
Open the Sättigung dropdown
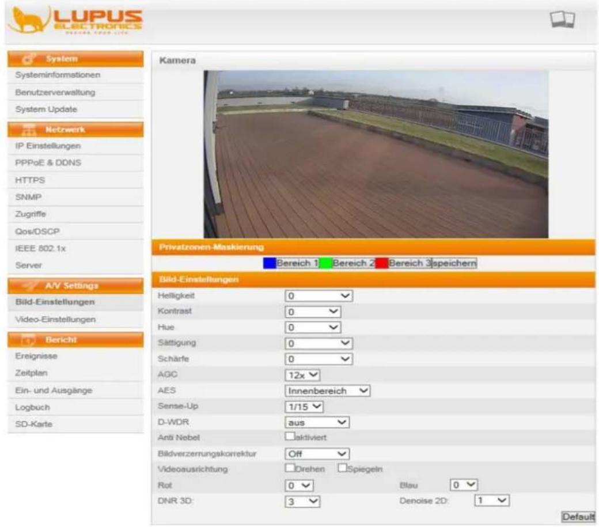click(x=319, y=343)
